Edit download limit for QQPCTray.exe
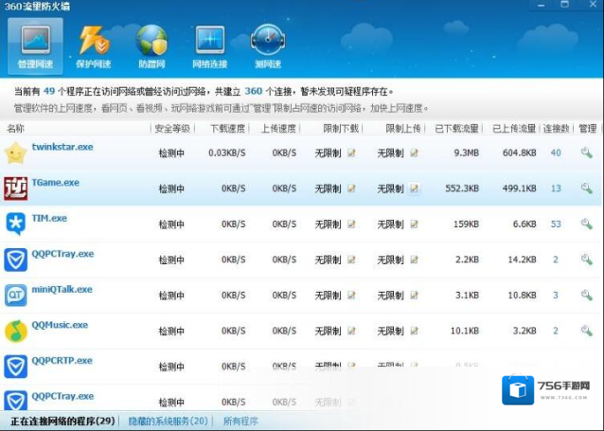604x431 pixels. (x=351, y=260)
